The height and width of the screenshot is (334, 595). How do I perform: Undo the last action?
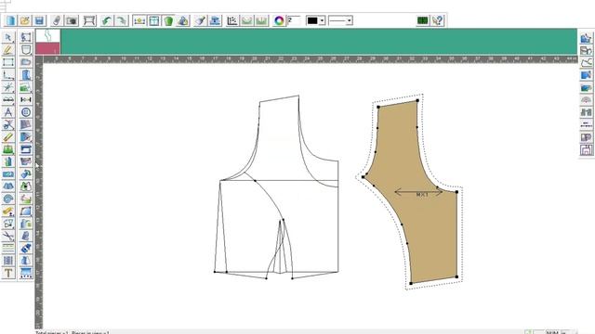tap(106, 20)
